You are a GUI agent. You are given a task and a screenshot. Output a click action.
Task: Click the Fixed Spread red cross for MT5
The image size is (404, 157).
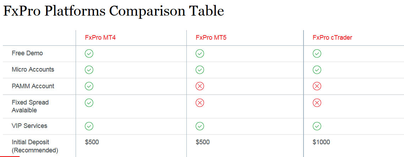pyautogui.click(x=200, y=103)
